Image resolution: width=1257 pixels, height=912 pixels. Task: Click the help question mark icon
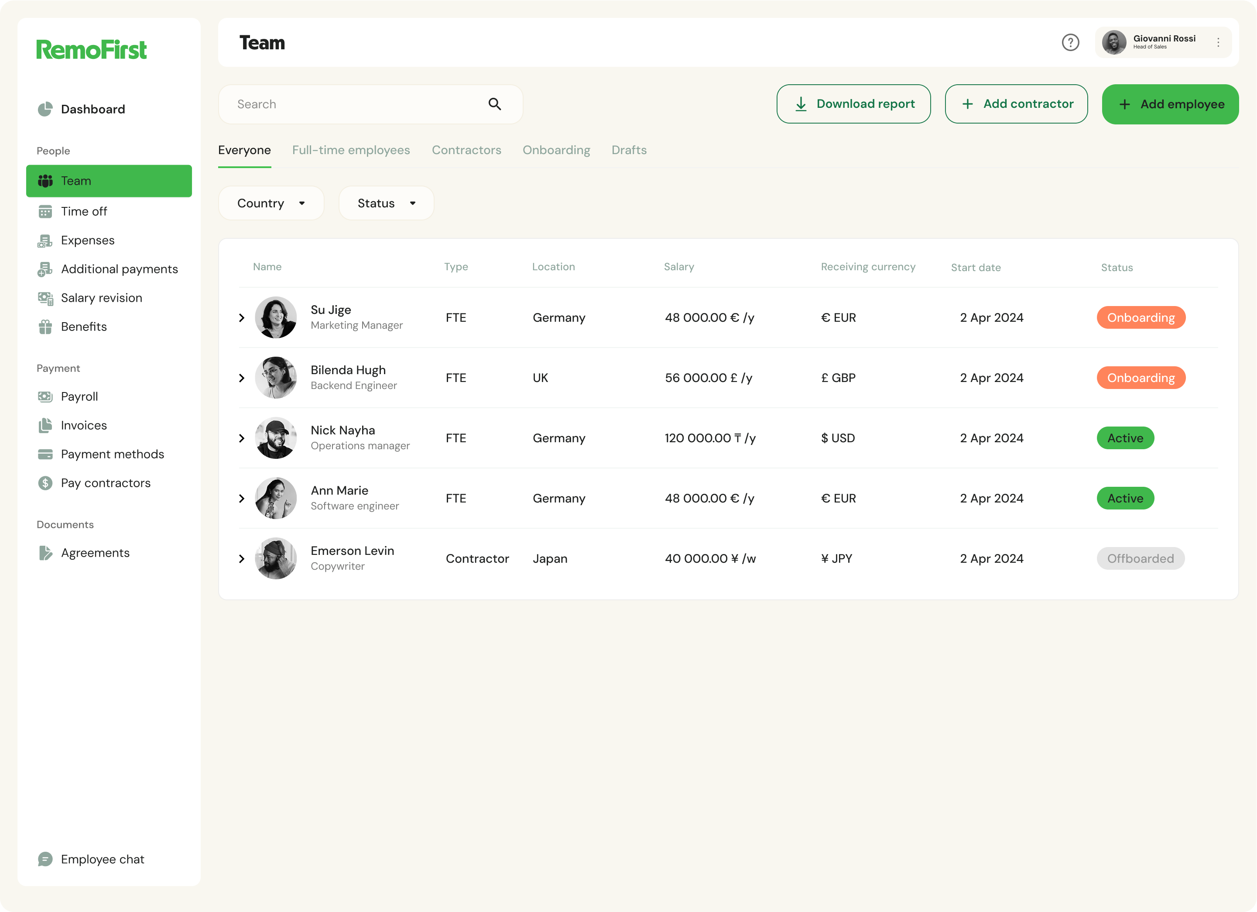[x=1070, y=43]
